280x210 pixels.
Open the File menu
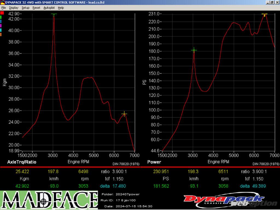pos(4,8)
